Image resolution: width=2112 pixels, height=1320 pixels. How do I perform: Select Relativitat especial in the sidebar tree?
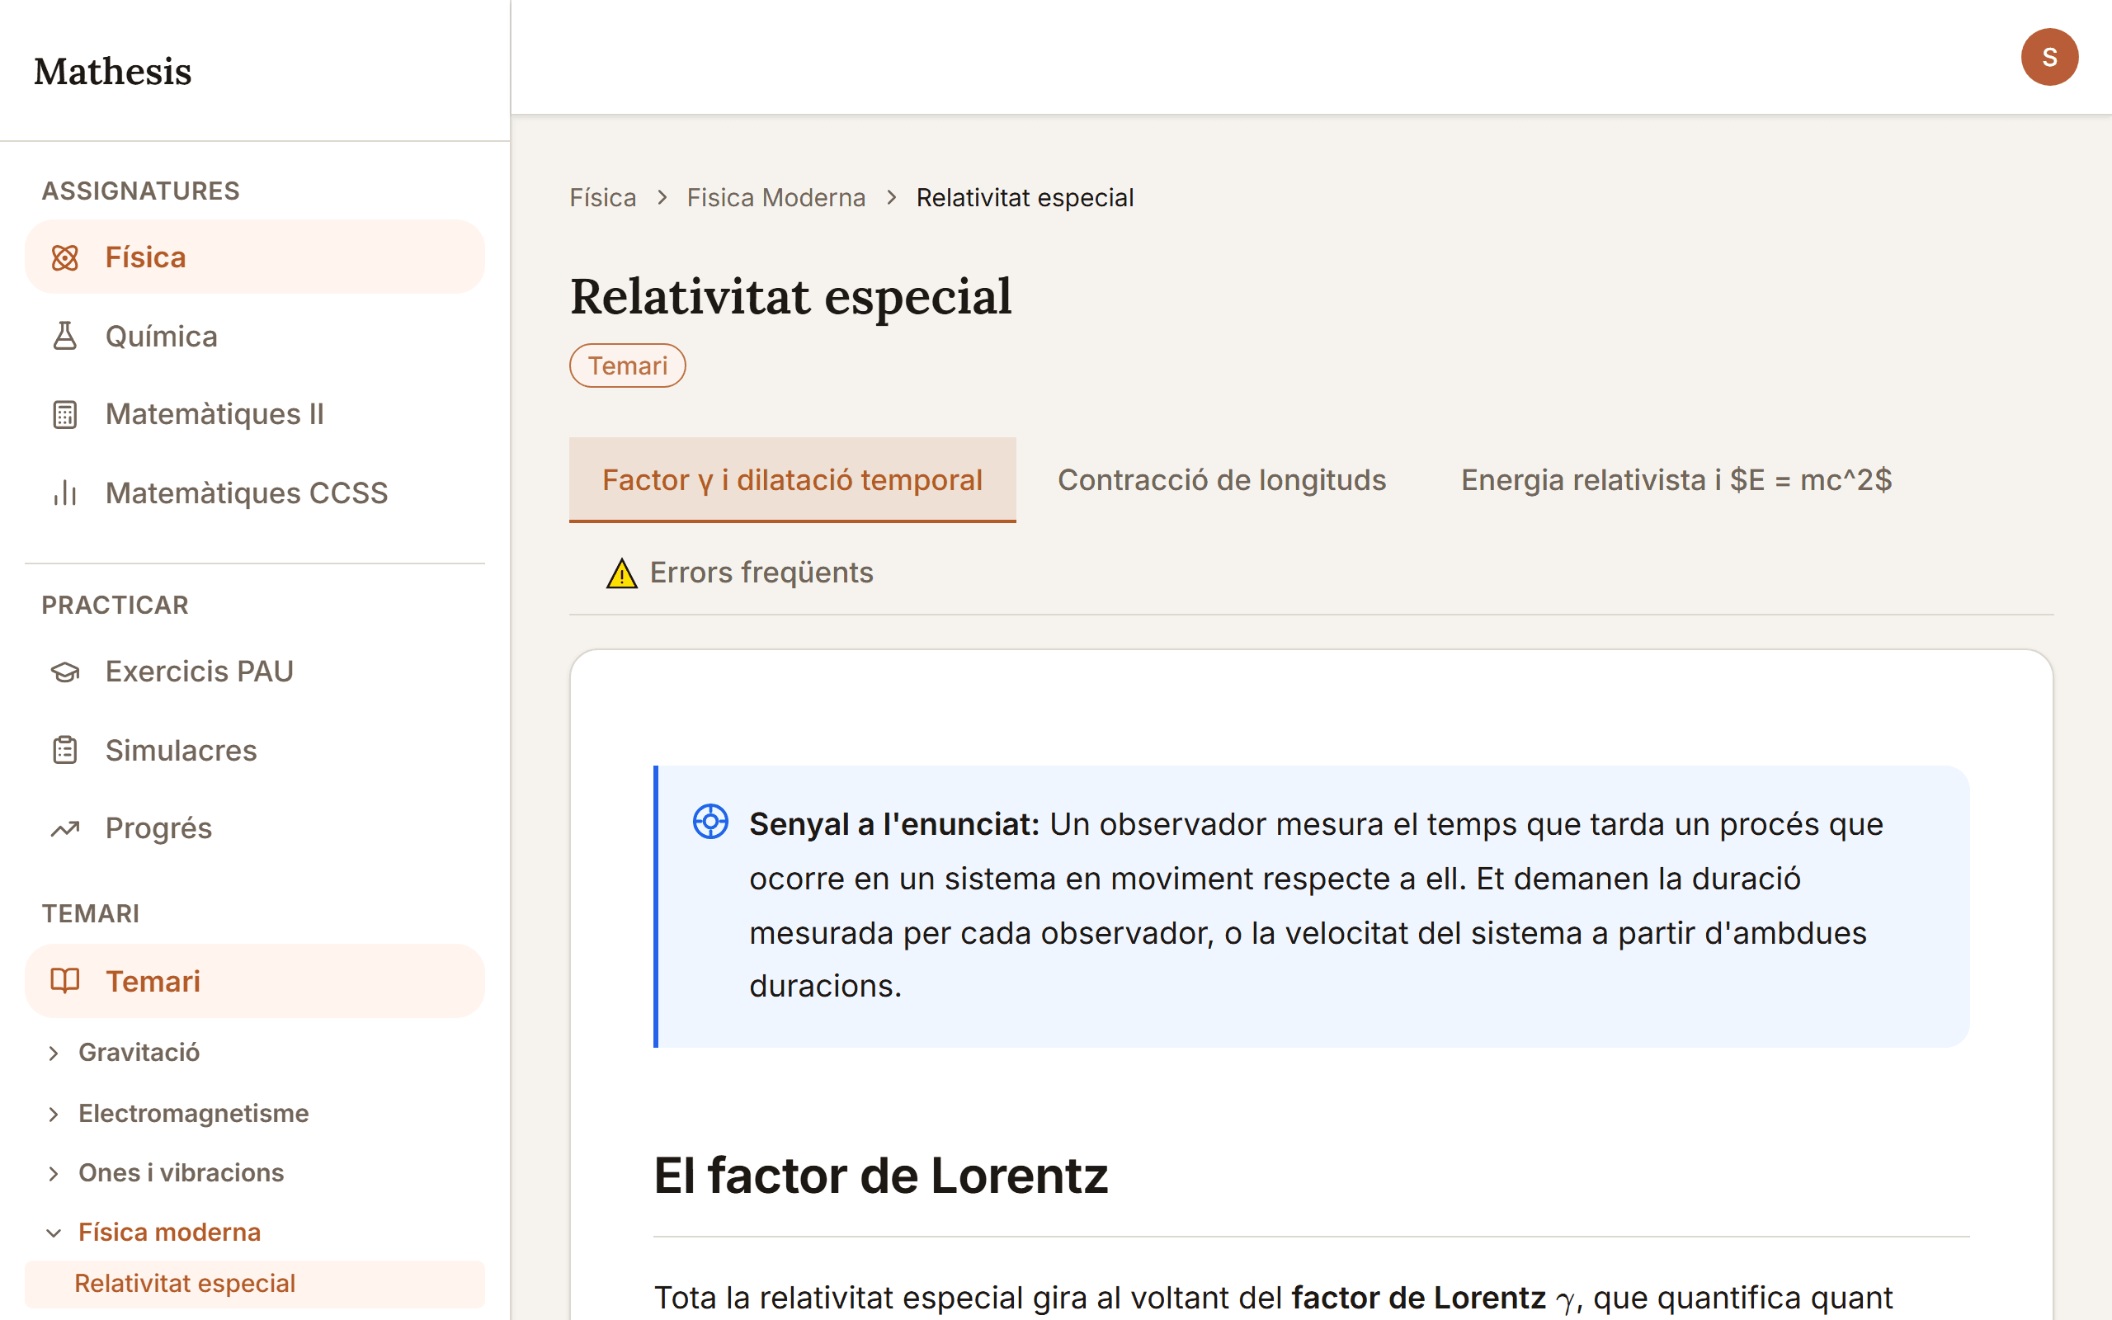click(255, 1284)
